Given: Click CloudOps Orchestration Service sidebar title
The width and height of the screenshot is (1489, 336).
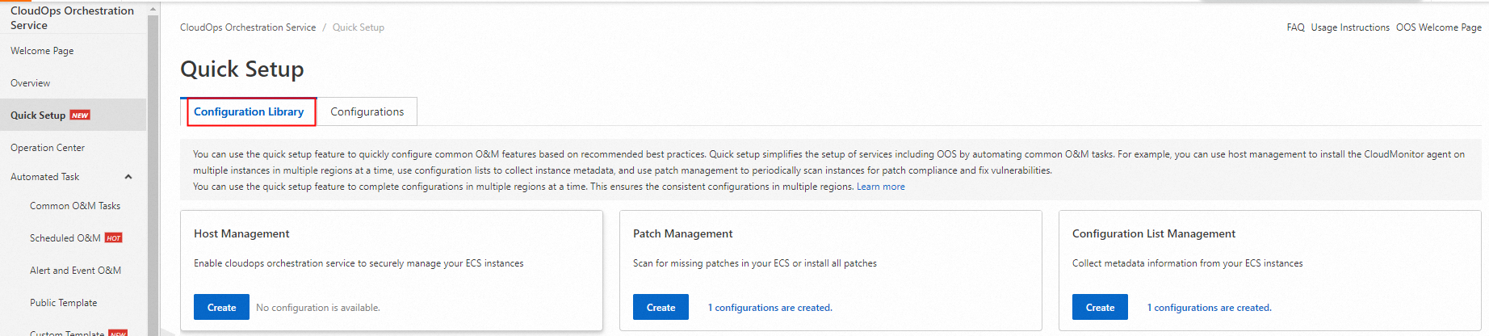Looking at the screenshot, I should (72, 18).
